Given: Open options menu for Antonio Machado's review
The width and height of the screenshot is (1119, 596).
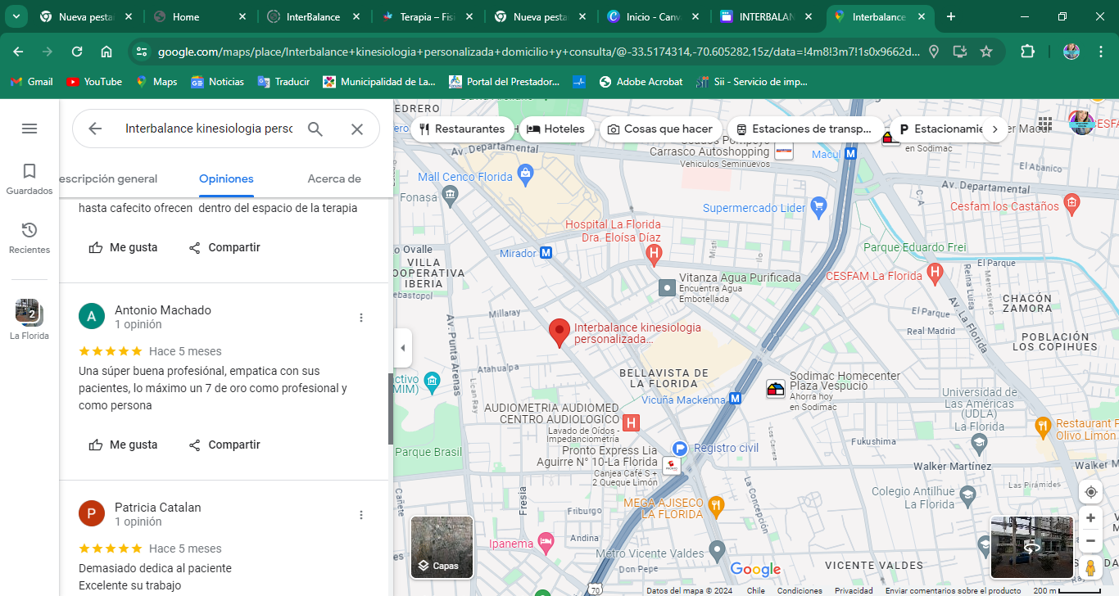Looking at the screenshot, I should click(x=361, y=318).
